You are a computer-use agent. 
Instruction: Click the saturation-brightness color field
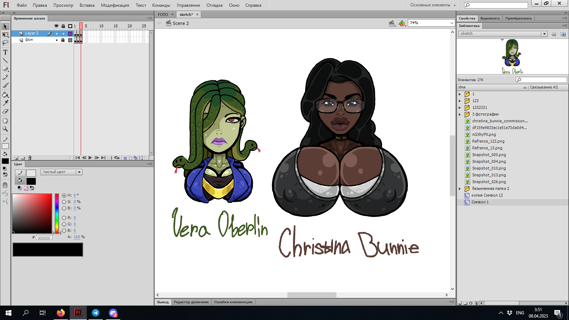[x=32, y=213]
